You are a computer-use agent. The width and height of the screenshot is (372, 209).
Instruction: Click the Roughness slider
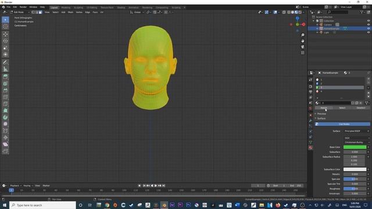click(x=355, y=189)
